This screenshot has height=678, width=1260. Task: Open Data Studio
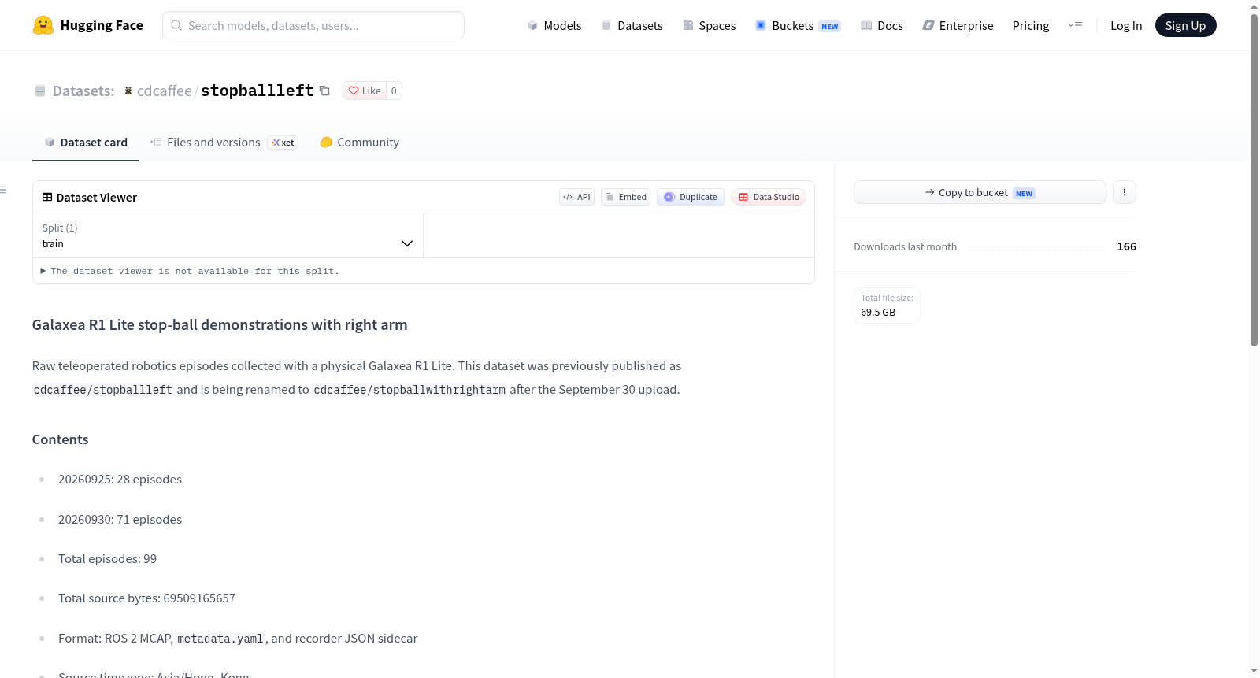point(769,197)
